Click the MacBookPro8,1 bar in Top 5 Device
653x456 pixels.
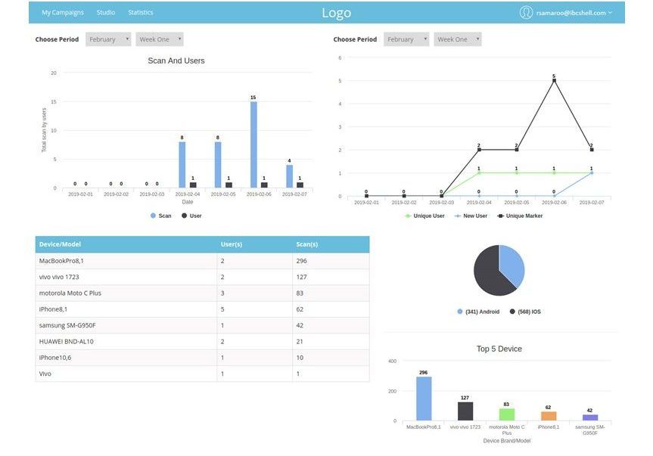pos(424,399)
